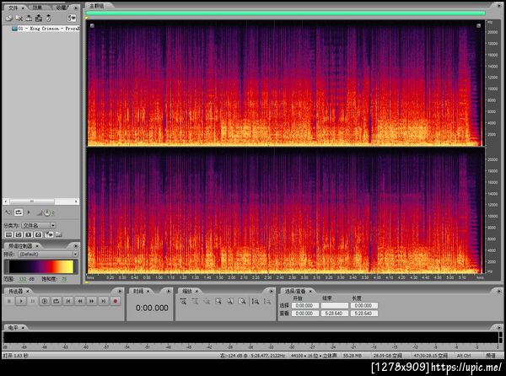Open the 分类为 sort-by dropdown

(40, 225)
